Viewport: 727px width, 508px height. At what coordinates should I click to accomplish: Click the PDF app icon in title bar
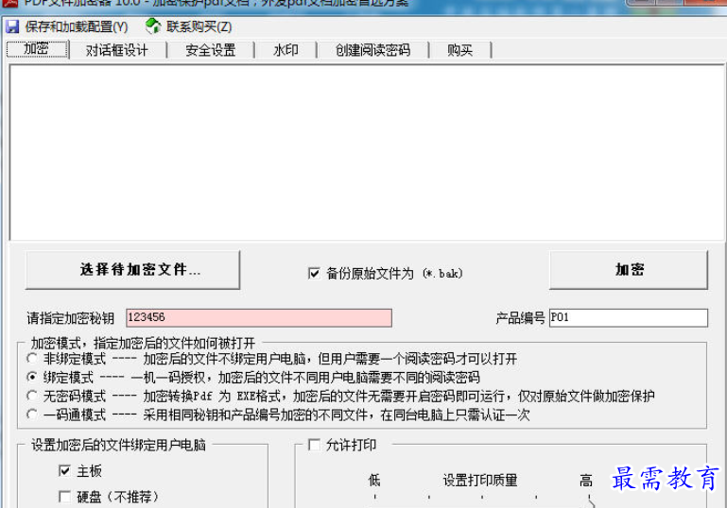[9, 3]
